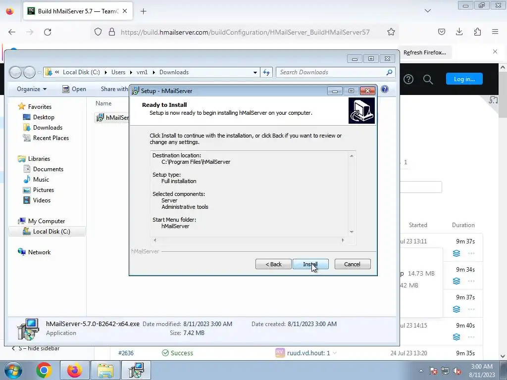Click Share with in Explorer toolbar
Screen dimensions: 507x380
click(x=114, y=89)
